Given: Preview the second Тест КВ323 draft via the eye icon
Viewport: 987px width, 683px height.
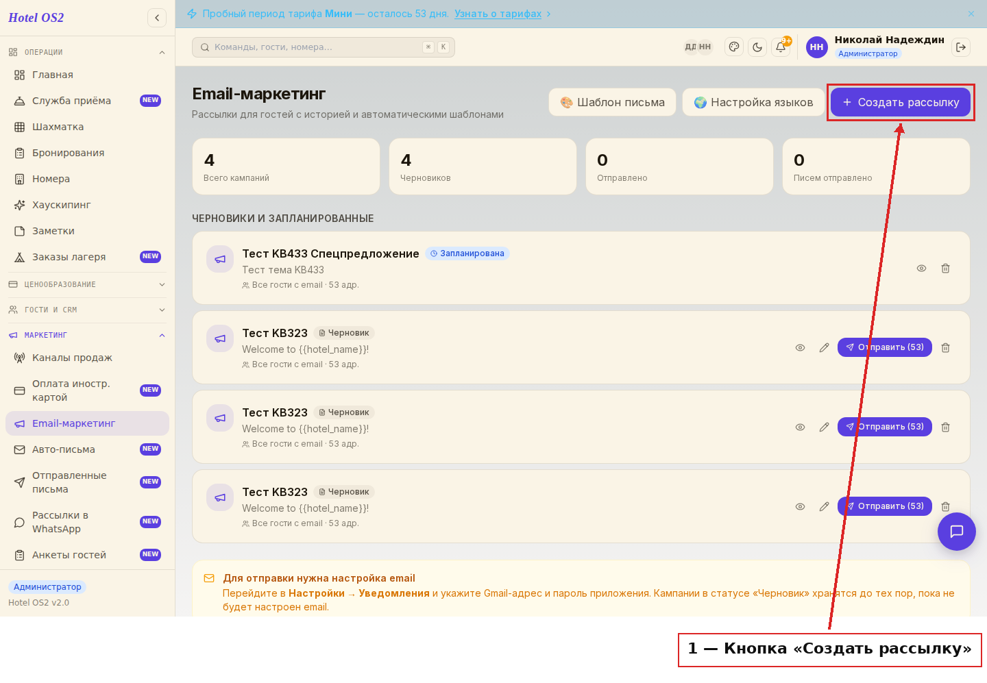Looking at the screenshot, I should point(800,427).
